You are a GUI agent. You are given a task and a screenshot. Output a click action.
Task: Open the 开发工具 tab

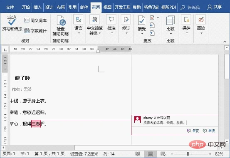tap(122, 7)
